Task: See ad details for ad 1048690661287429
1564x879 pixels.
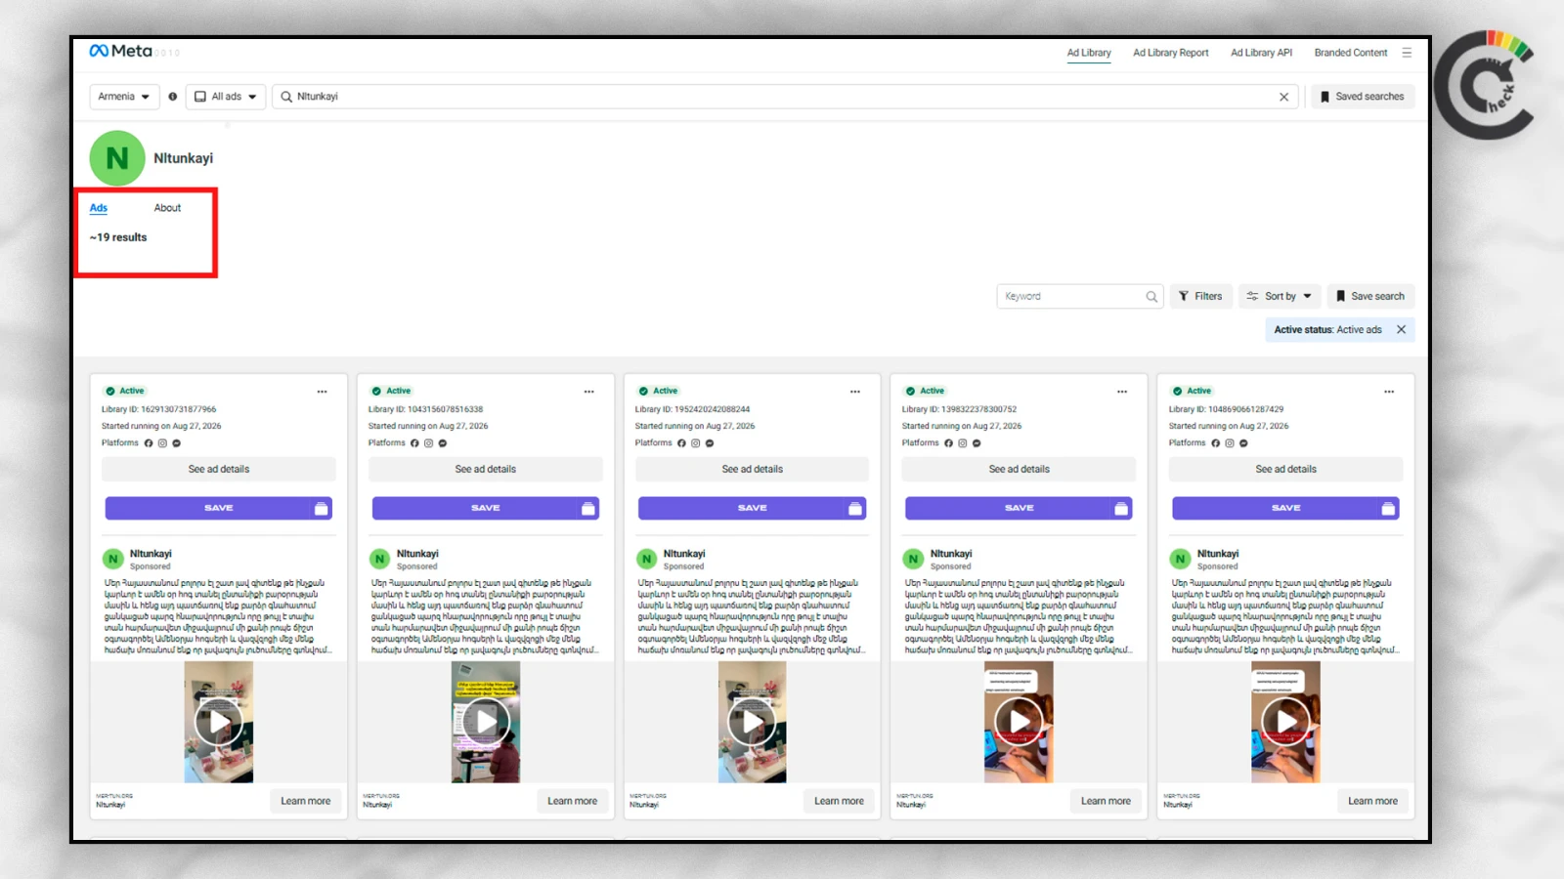Action: pyautogui.click(x=1285, y=470)
